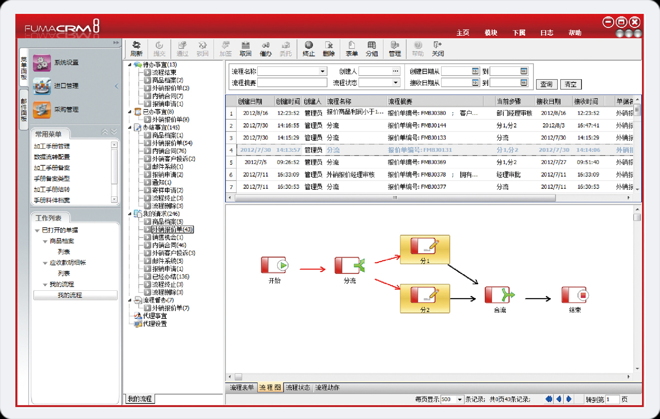The height and width of the screenshot is (419, 660).
Task: Open 创建日期从 calendar picker icon
Action: pyautogui.click(x=475, y=71)
